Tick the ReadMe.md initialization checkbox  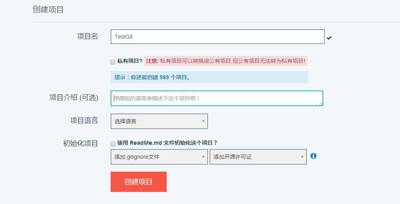pyautogui.click(x=113, y=144)
